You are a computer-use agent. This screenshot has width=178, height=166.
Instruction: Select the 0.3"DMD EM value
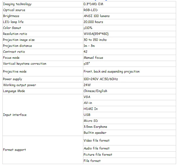pos(93,4)
